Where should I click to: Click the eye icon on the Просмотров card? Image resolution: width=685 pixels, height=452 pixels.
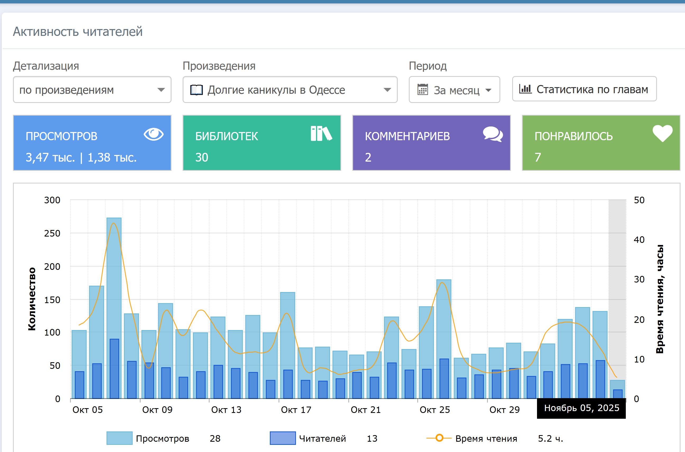154,134
